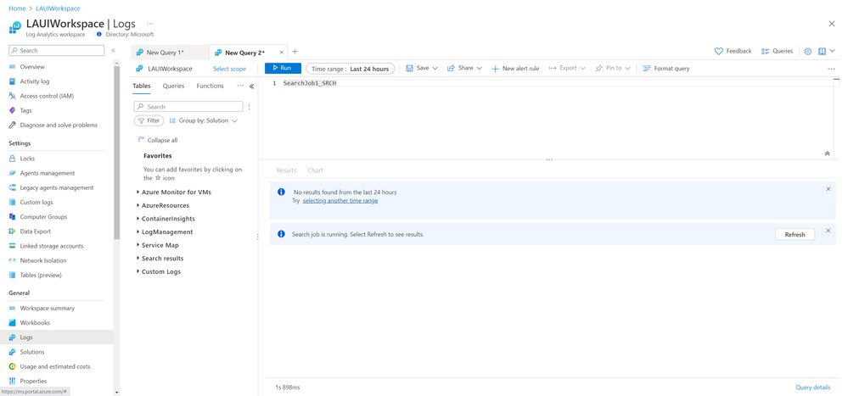Open the Overview sidebar item
Screen dimensions: 848x396
click(x=32, y=67)
